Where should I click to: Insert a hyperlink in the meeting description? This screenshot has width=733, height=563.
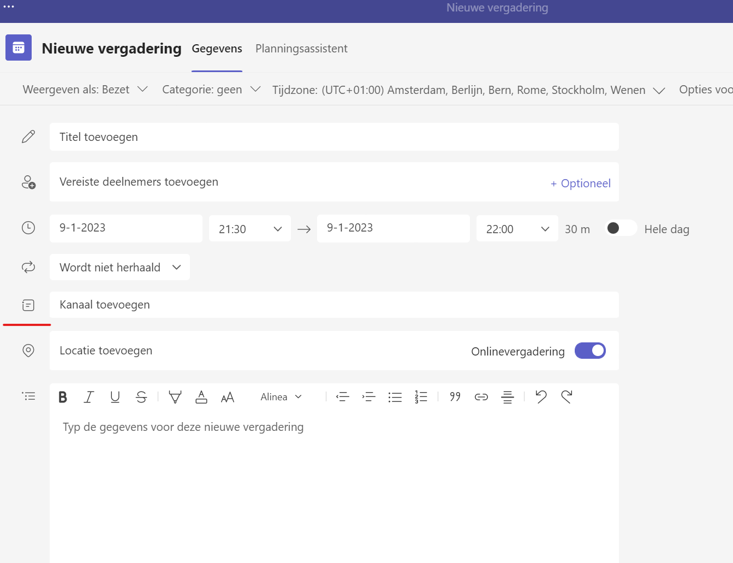pos(481,397)
